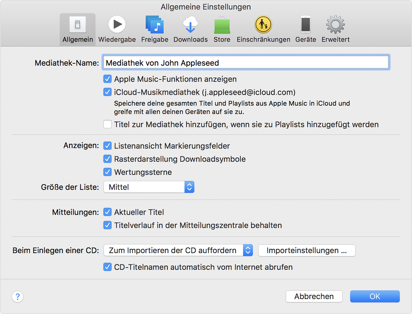Open the Einschränkungen parental controls icon
Screen dimensions: 412x314
coord(263,25)
